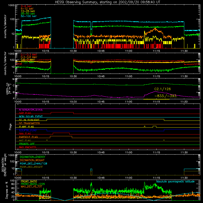Select the 3-6 keV legend label
The image size is (203, 203).
click(x=26, y=6)
